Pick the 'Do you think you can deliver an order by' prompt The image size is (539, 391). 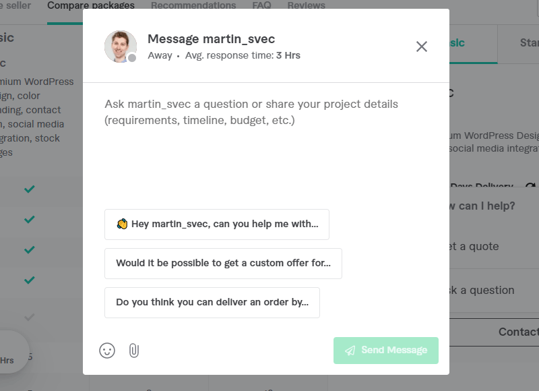coord(212,303)
